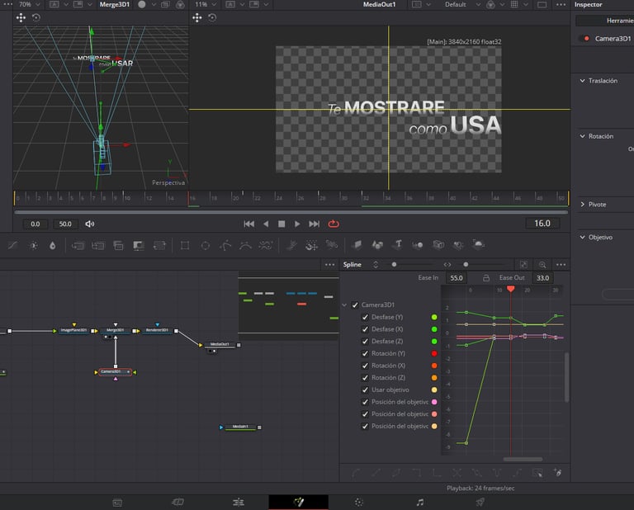Image resolution: width=634 pixels, height=510 pixels.
Task: Stop playback in the transport controls
Action: (x=282, y=224)
